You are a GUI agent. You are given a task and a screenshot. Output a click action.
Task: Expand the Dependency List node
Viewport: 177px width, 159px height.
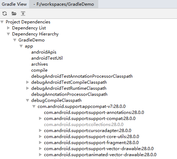coord(9,28)
